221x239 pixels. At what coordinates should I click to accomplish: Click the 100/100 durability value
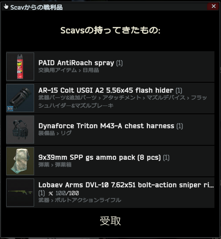click(67, 193)
